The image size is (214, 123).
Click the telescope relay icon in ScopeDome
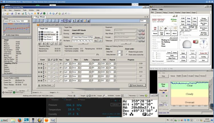pyautogui.click(x=161, y=28)
